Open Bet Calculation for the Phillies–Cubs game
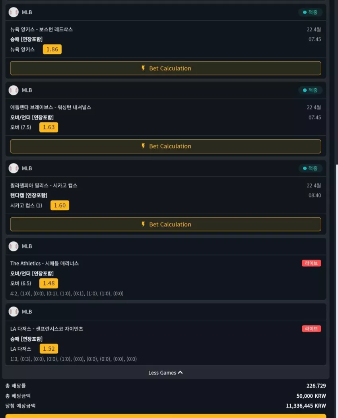The image size is (338, 418). (x=166, y=224)
